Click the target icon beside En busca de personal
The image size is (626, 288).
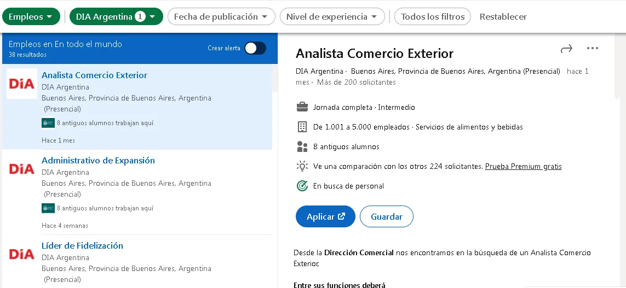302,186
